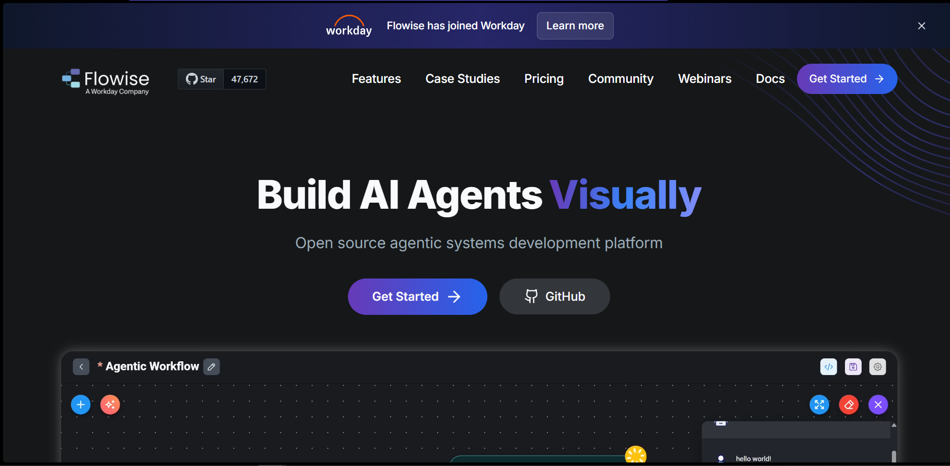This screenshot has width=950, height=466.
Task: Click the blue plus add-node icon
Action: 81,404
